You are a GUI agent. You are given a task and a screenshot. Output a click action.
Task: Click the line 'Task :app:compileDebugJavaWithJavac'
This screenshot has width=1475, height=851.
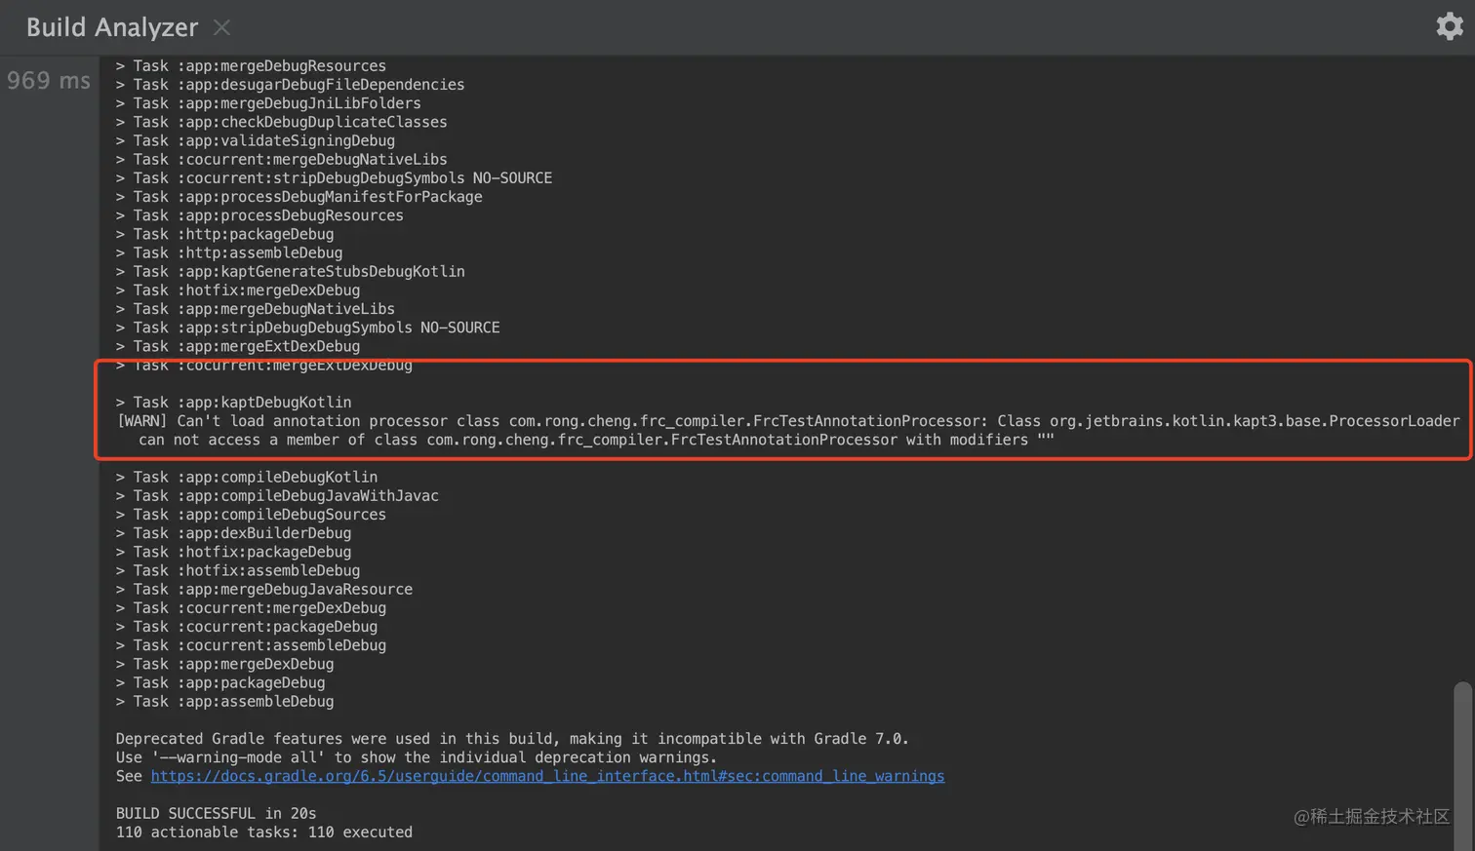[x=277, y=496]
